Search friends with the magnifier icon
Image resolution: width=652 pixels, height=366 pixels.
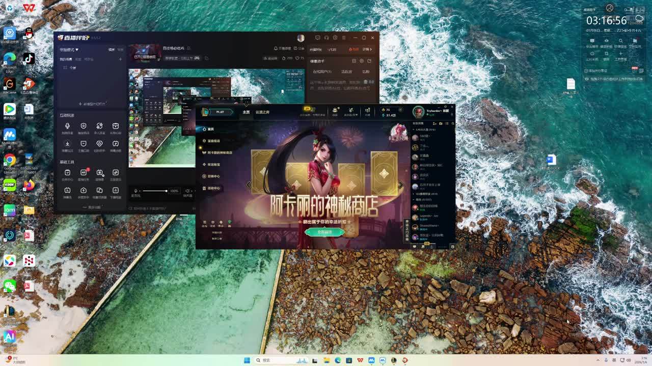pos(451,124)
